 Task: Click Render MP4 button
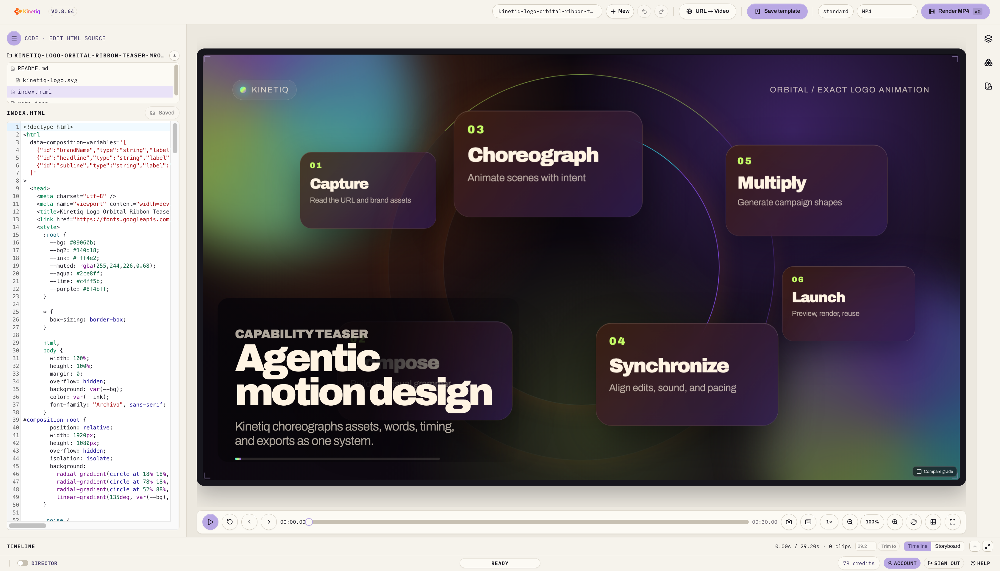(x=955, y=11)
